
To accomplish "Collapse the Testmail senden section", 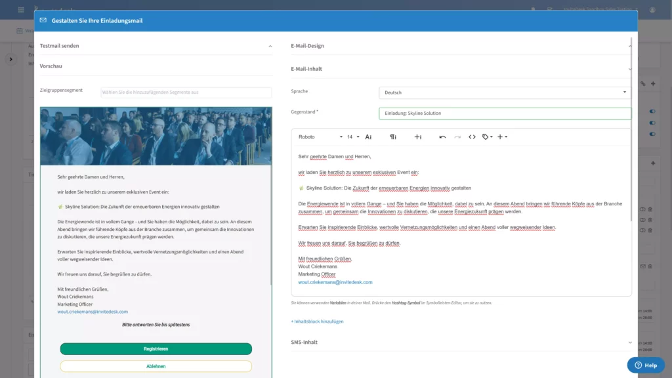I will tap(270, 47).
